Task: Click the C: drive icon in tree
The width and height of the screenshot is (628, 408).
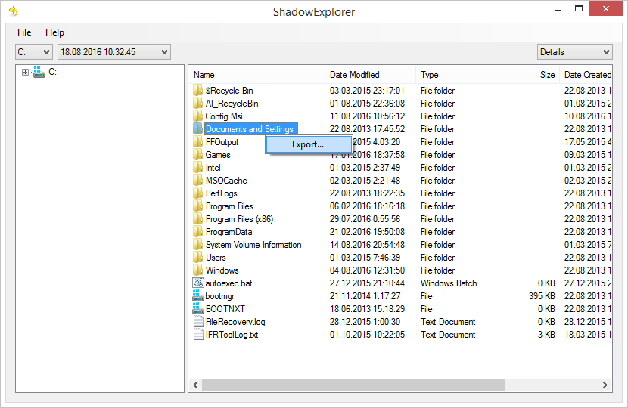Action: [x=39, y=72]
